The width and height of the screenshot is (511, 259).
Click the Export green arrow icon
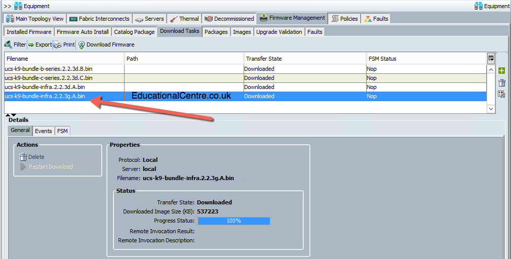pos(31,45)
